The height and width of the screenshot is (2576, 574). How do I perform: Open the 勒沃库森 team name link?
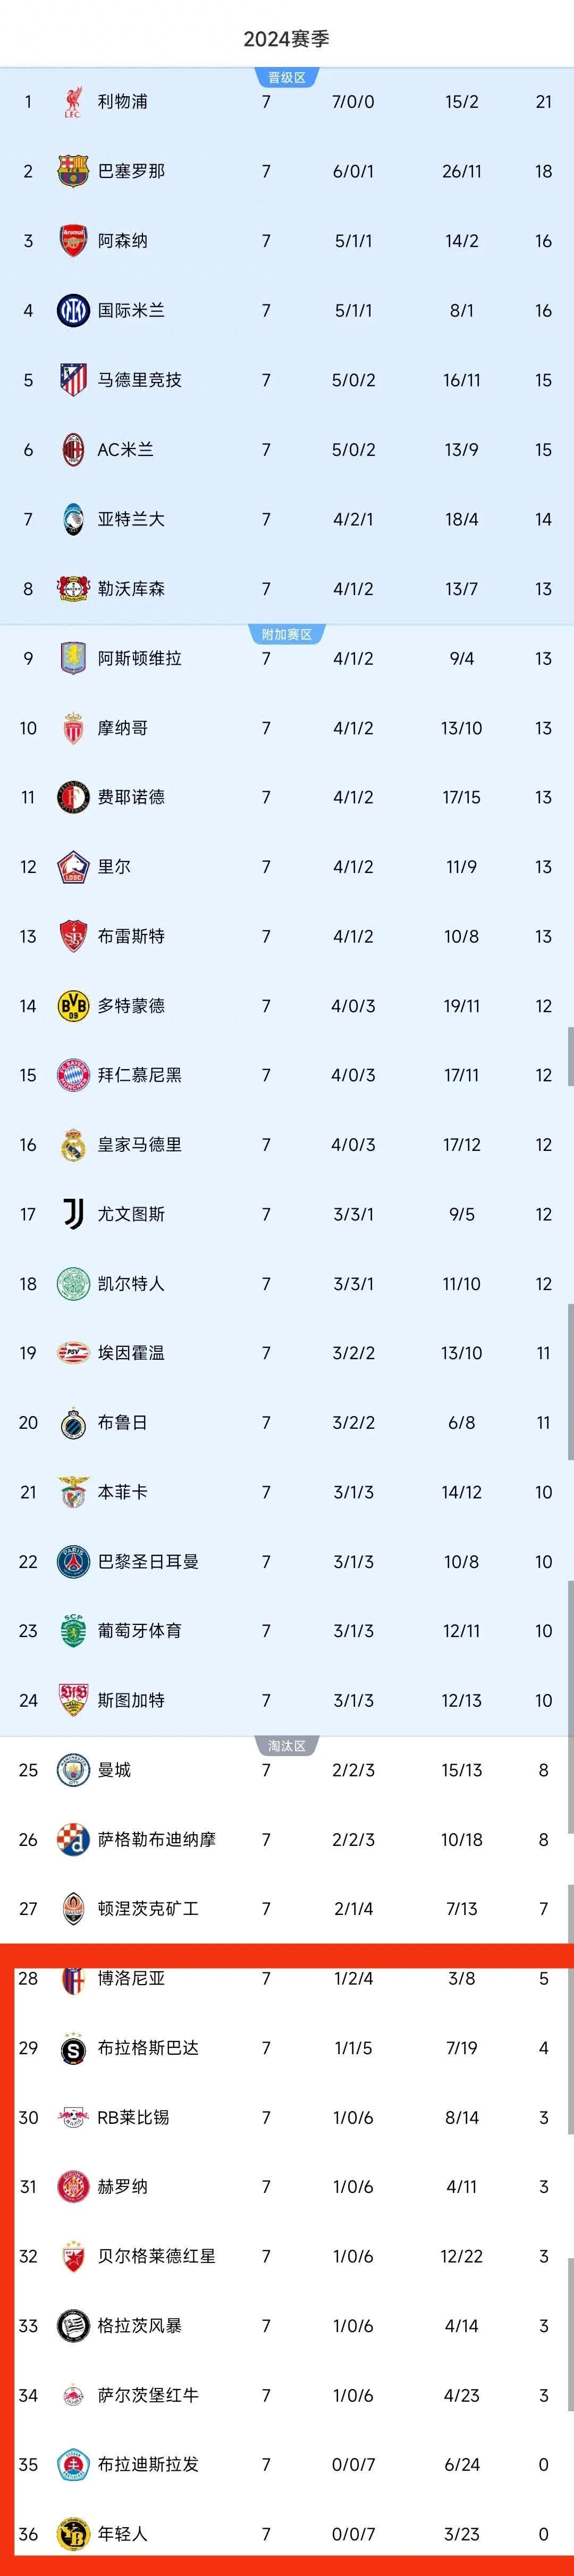pyautogui.click(x=131, y=589)
